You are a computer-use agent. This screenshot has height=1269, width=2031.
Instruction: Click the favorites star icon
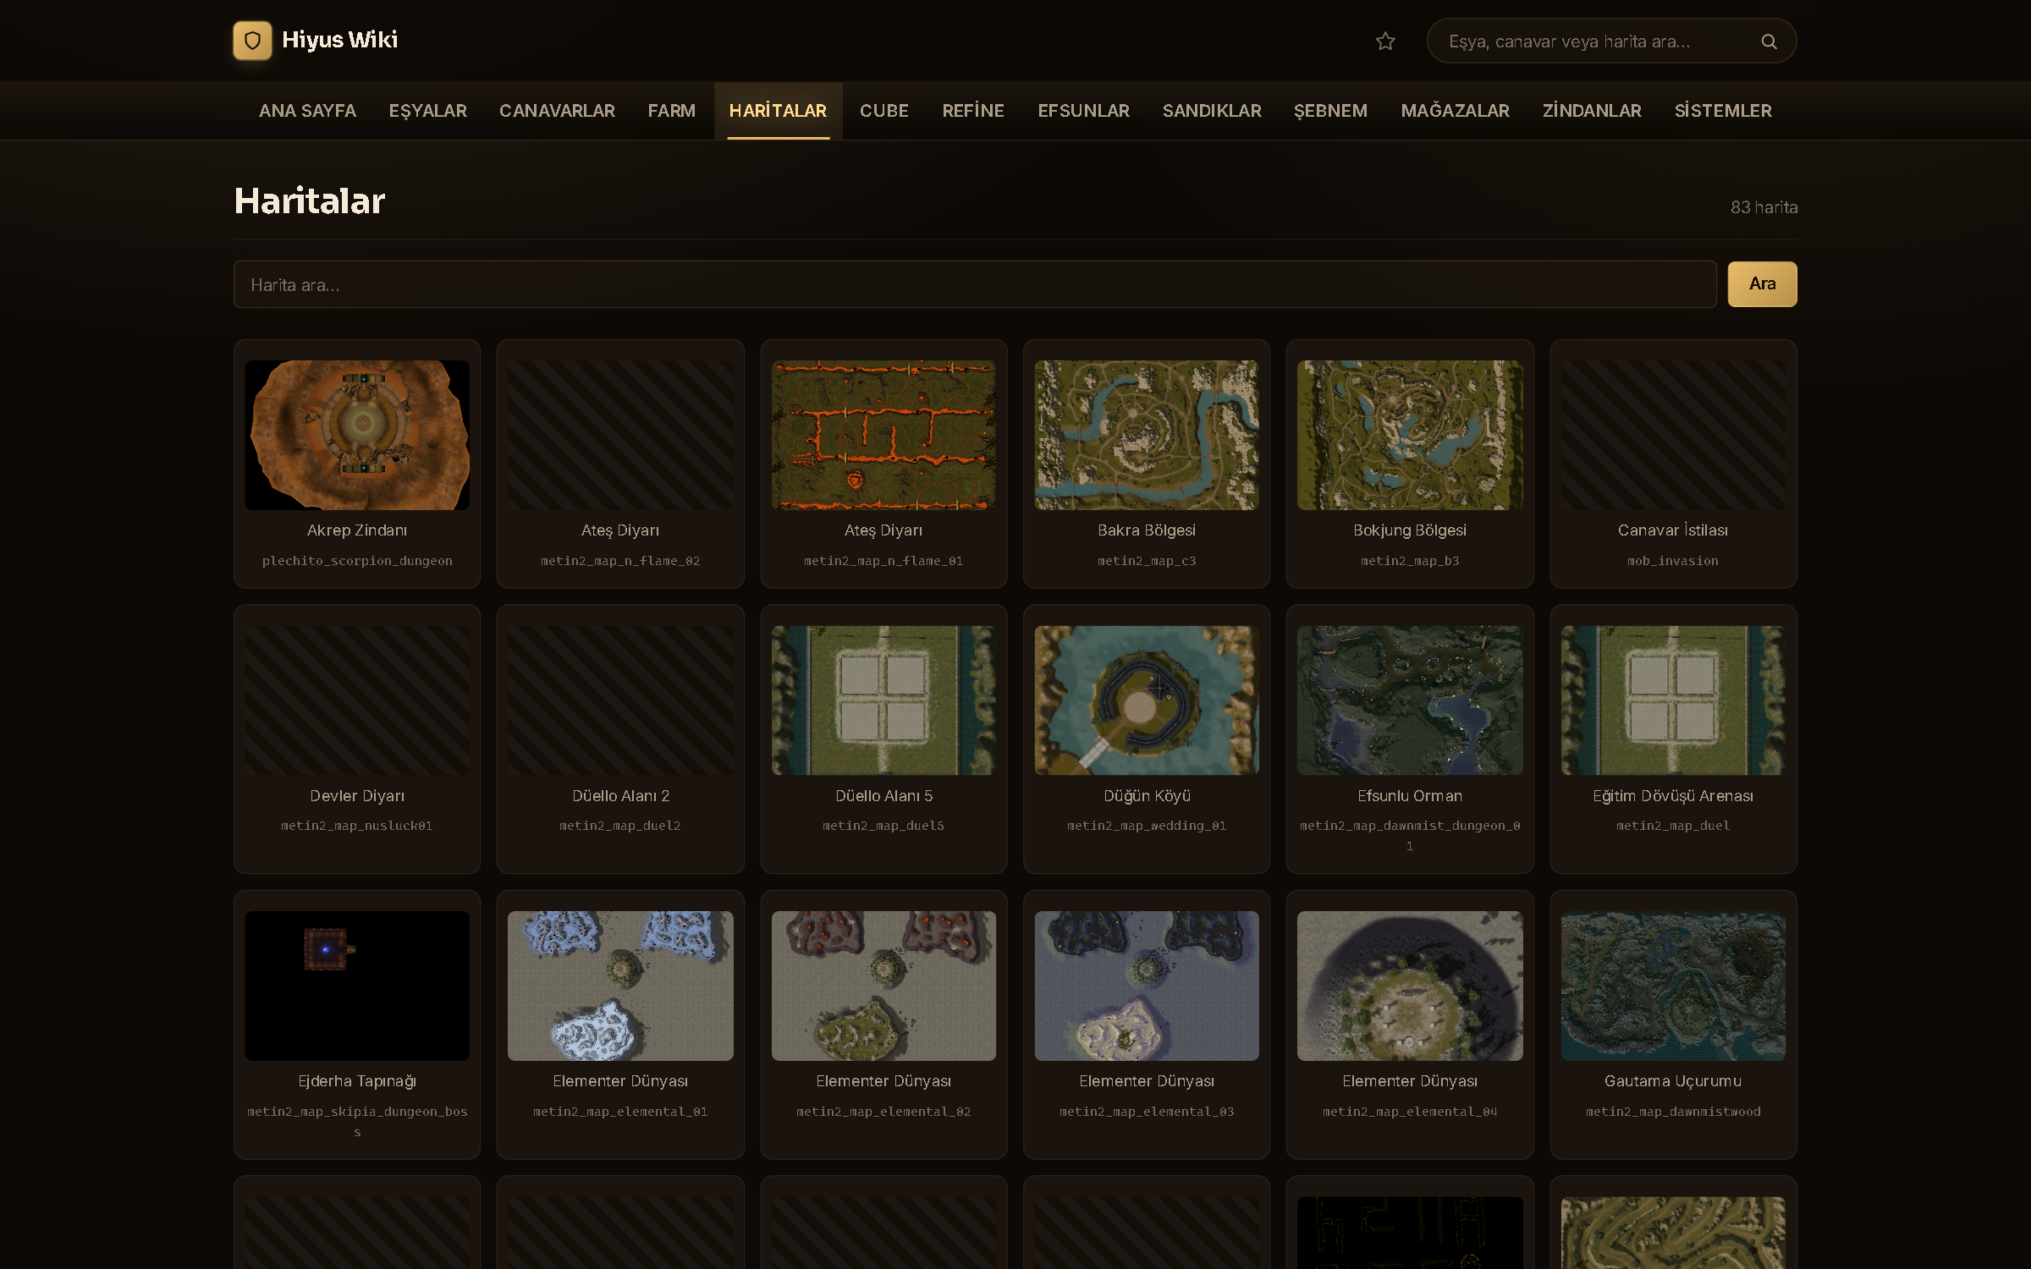[x=1385, y=41]
